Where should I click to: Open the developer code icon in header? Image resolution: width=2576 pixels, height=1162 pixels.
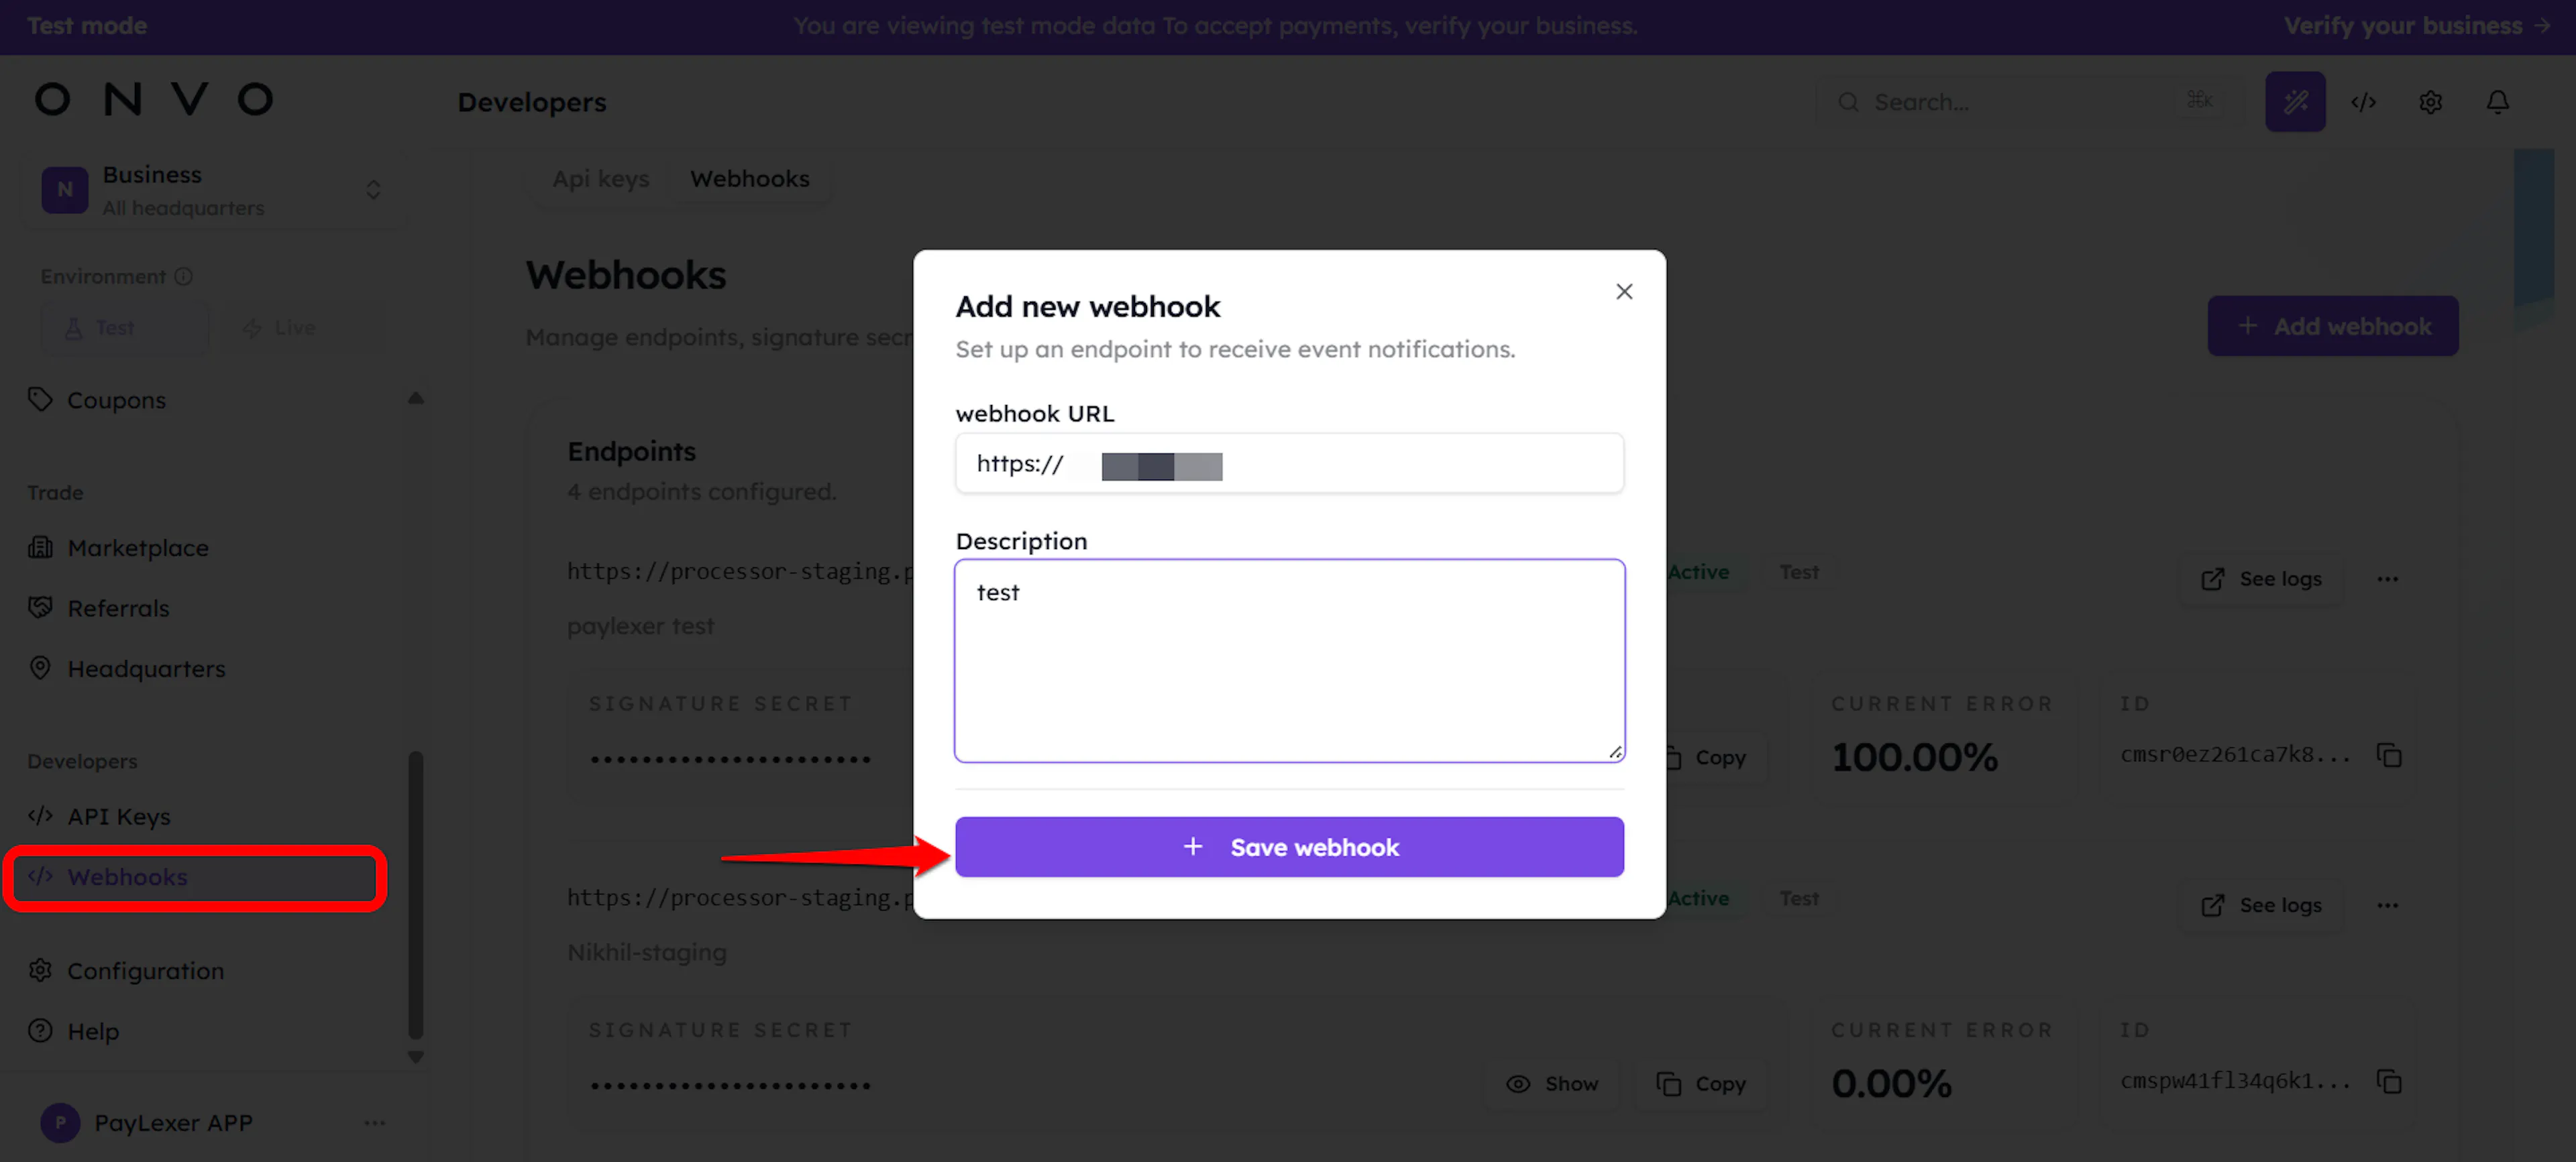pos(2363,102)
